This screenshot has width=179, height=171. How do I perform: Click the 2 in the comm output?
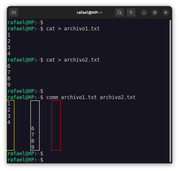pos(9,110)
